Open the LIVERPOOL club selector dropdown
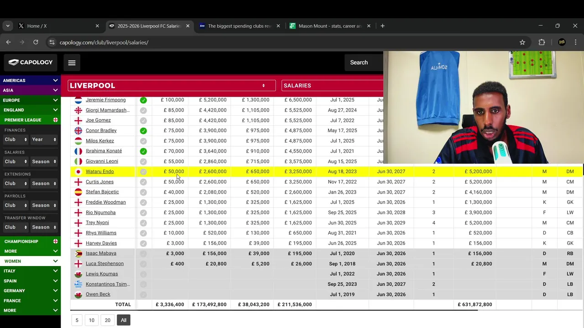The image size is (584, 328). (x=172, y=86)
